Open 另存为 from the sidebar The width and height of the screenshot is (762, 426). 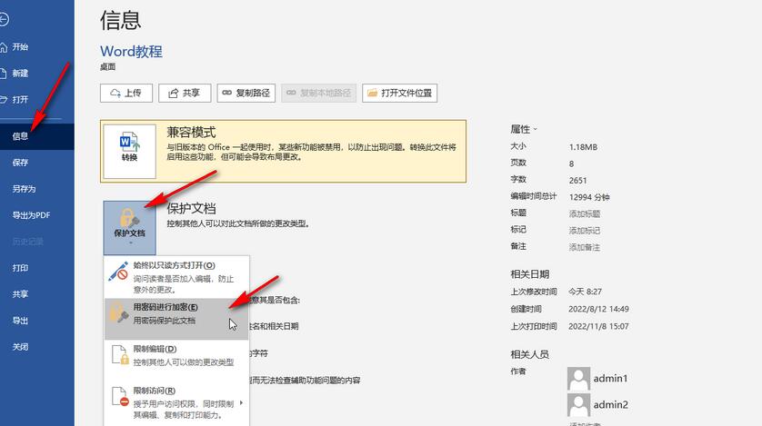25,189
